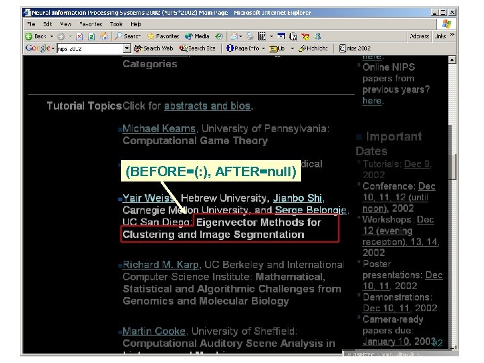Open the Google logo dropdown arrow
The image size is (484, 363).
(53, 48)
